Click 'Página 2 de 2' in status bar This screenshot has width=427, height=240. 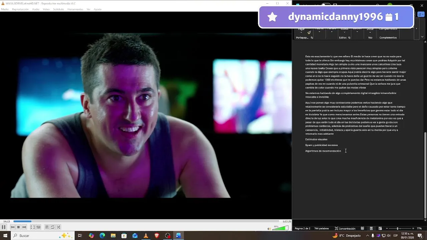[x=303, y=228]
